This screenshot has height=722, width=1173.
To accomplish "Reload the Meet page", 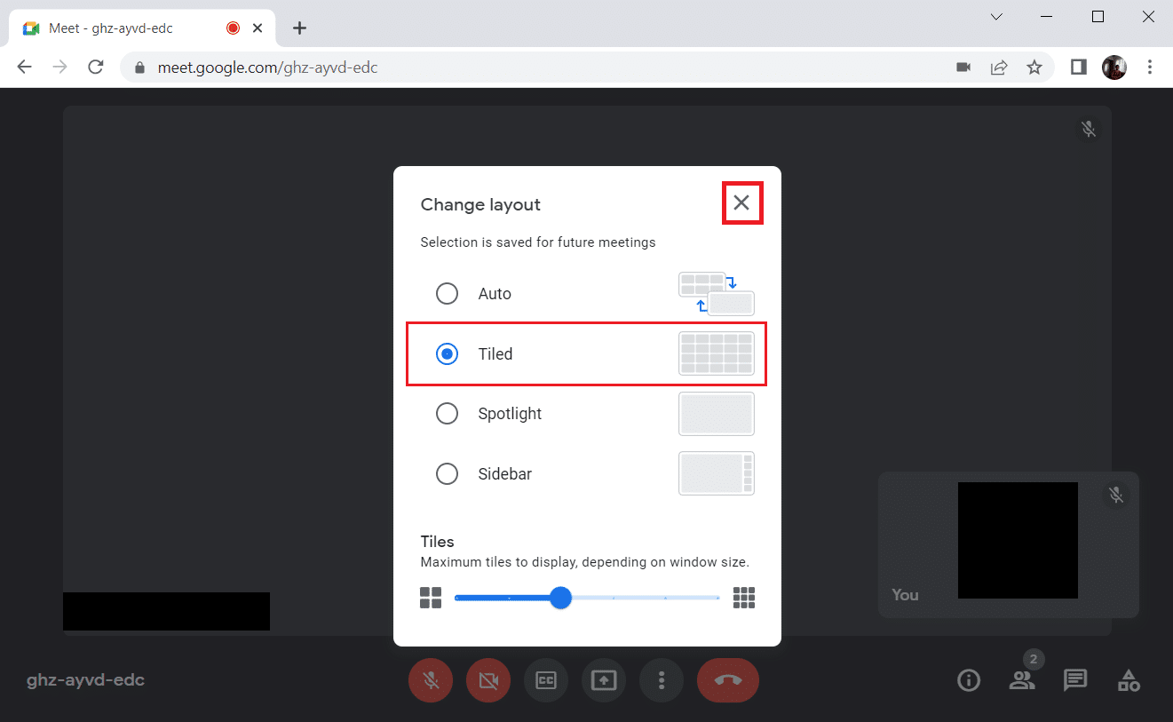I will [96, 67].
